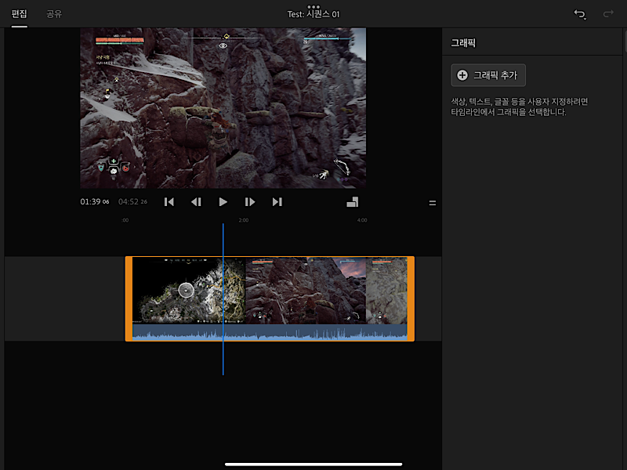Click the 2:00 mark on ruler
This screenshot has width=627, height=470.
[x=244, y=220]
